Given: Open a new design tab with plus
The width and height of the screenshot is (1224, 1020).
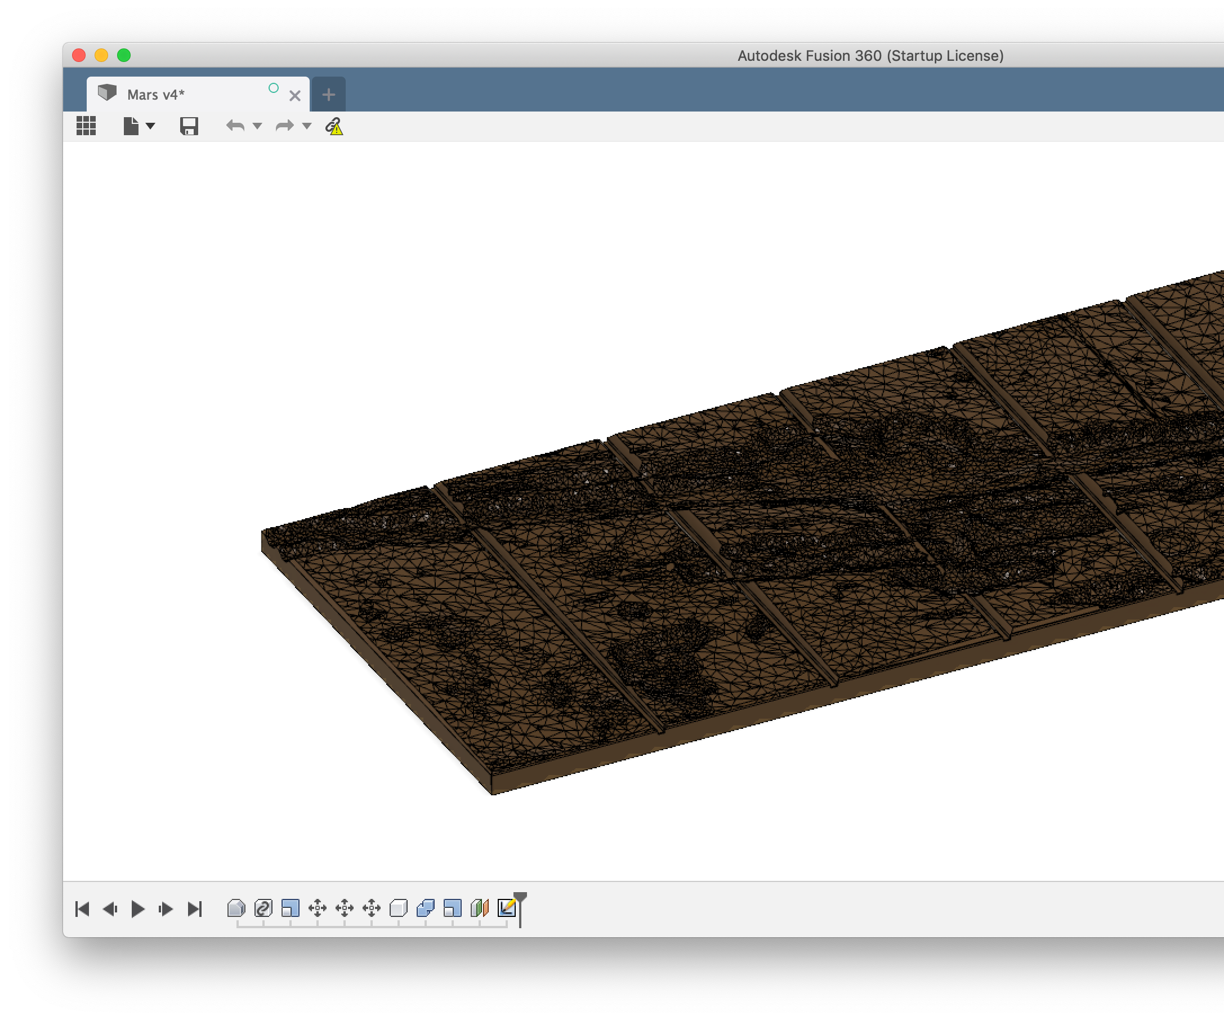Looking at the screenshot, I should [x=329, y=95].
